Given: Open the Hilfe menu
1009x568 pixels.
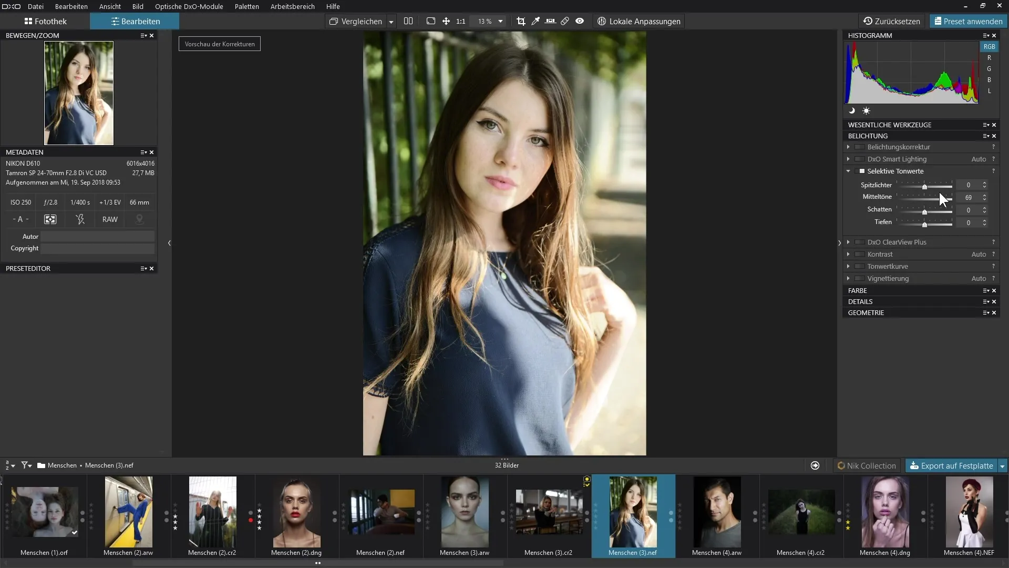Looking at the screenshot, I should [333, 6].
